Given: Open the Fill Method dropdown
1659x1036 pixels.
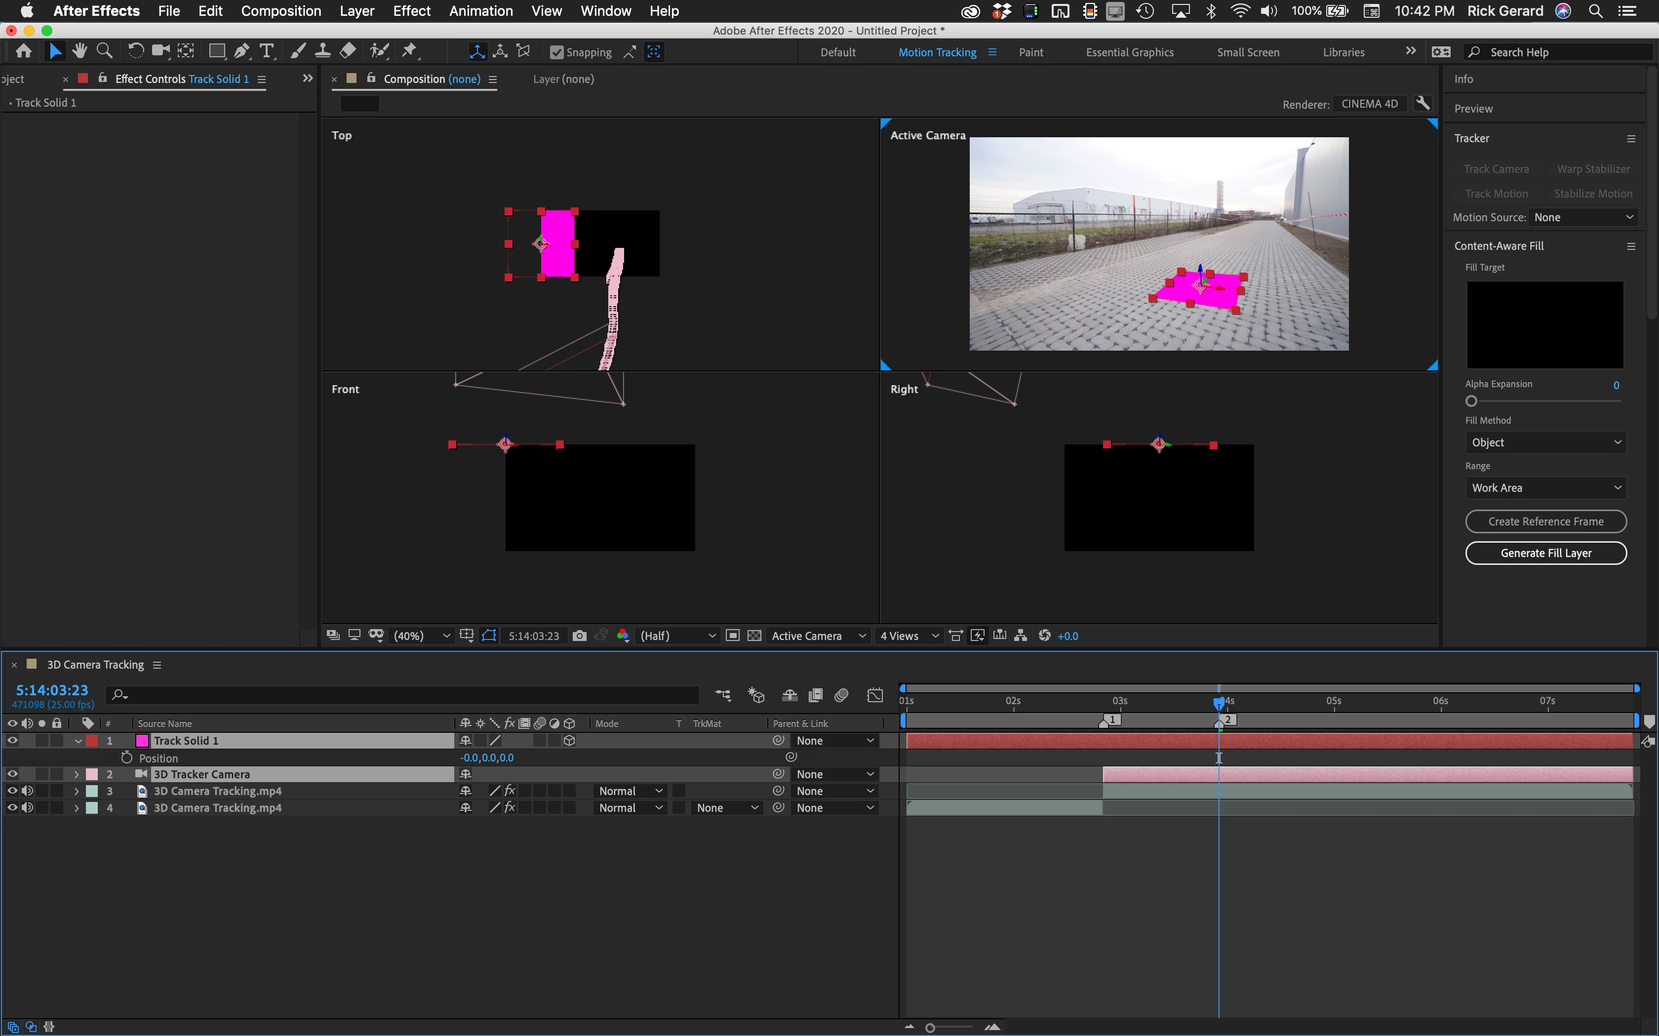Looking at the screenshot, I should pyautogui.click(x=1545, y=442).
